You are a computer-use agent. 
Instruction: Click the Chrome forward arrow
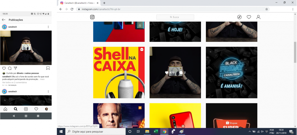click(66, 9)
